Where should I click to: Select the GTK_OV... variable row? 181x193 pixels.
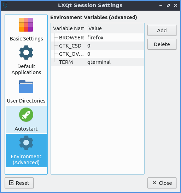pyautogui.click(x=98, y=54)
